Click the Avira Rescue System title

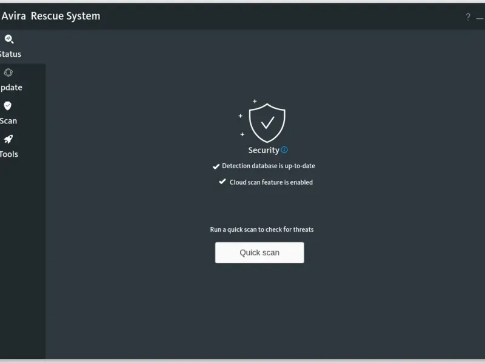point(51,16)
